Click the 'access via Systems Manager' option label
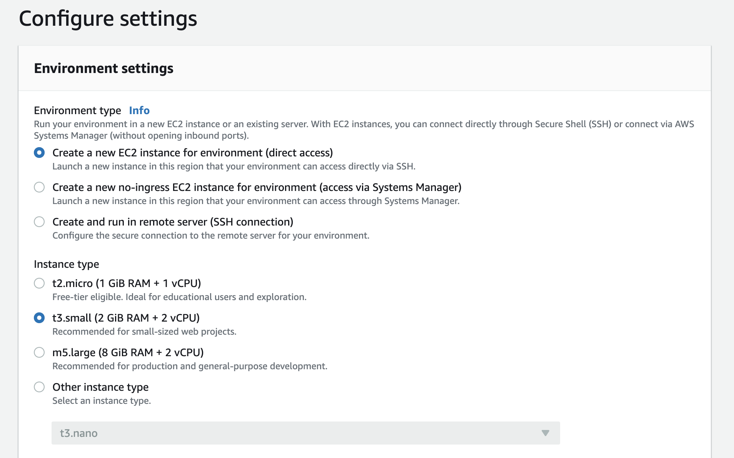The image size is (734, 458). coord(257,187)
